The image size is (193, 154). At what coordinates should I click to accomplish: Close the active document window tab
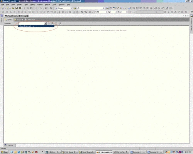pos(188,16)
